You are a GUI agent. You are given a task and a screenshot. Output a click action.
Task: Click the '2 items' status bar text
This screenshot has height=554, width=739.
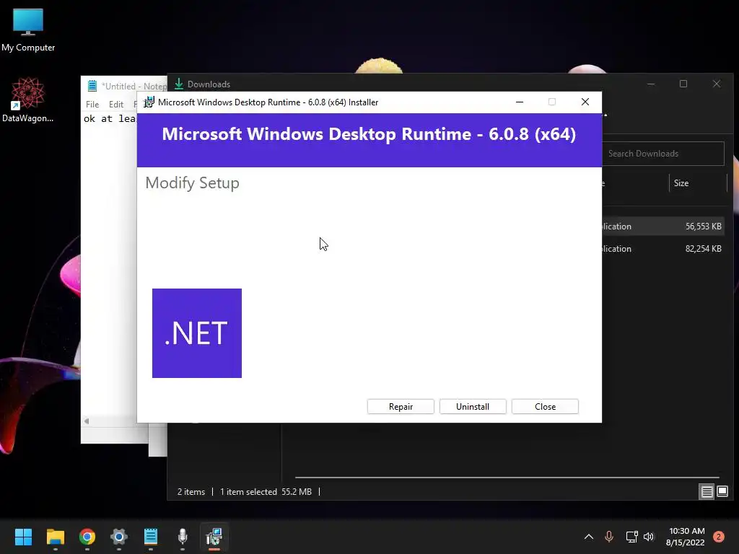[x=191, y=492]
